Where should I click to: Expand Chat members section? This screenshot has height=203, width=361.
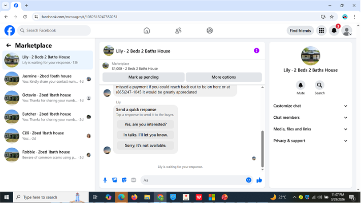click(x=310, y=117)
